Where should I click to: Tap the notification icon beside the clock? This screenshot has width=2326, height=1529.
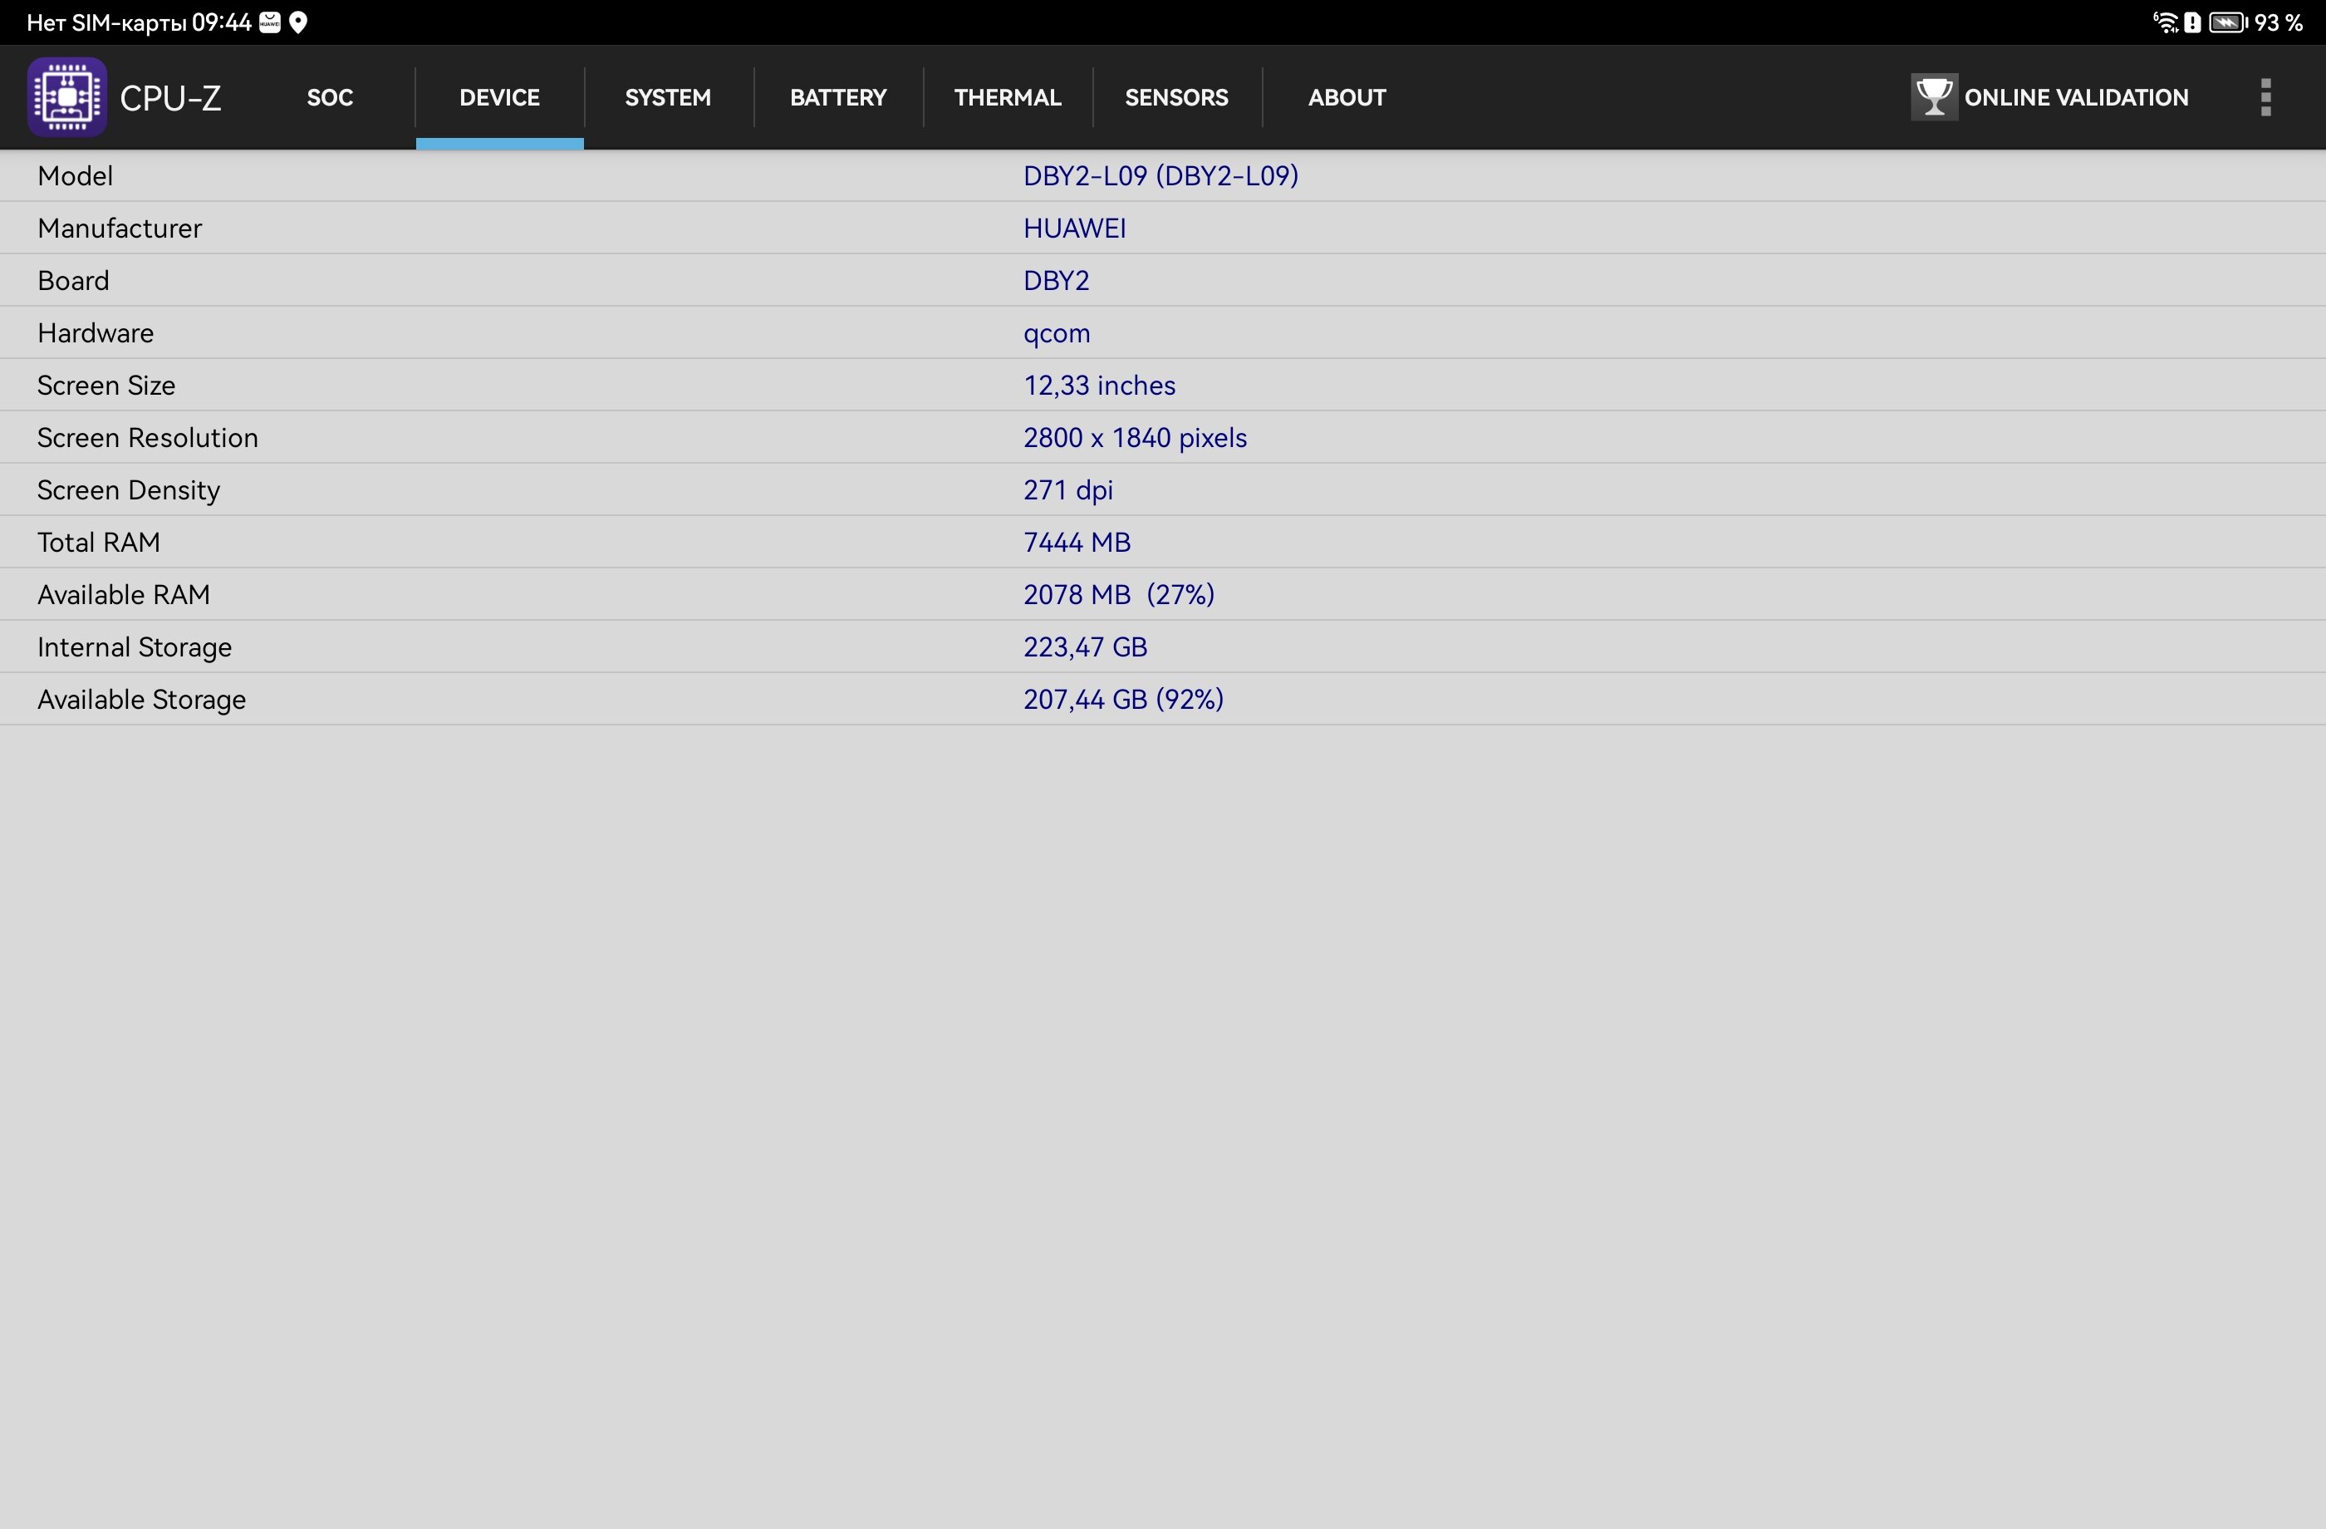270,22
